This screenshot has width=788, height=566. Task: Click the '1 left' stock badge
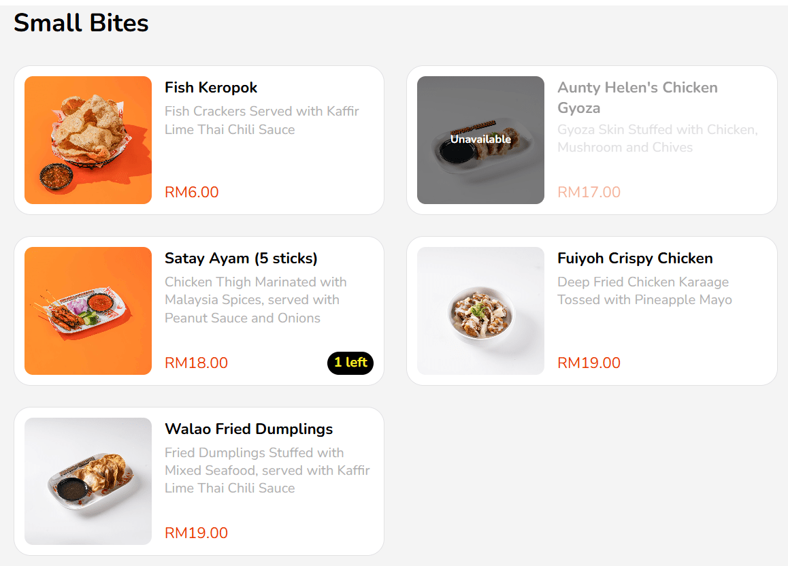click(350, 363)
